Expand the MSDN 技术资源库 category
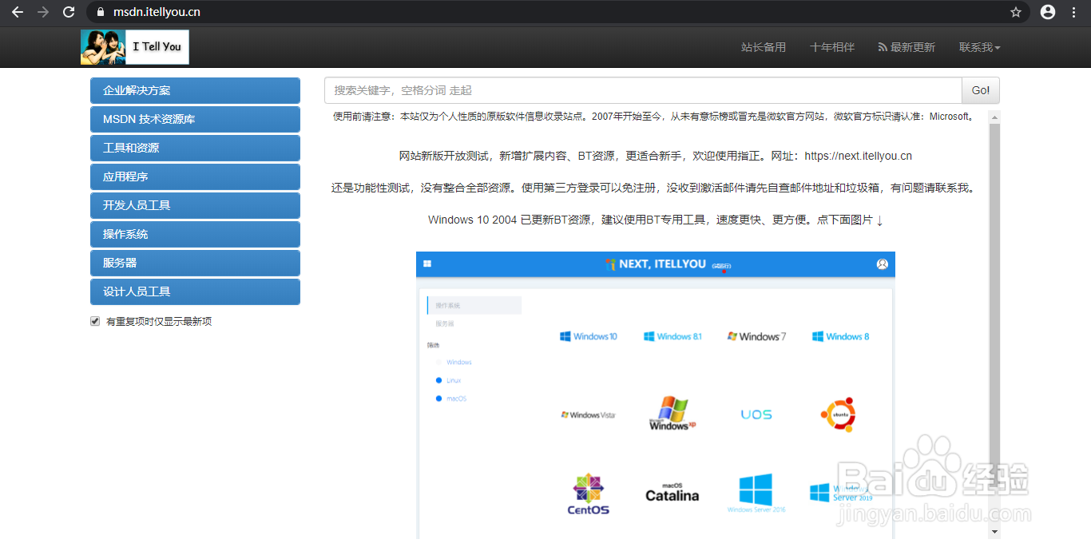The width and height of the screenshot is (1091, 551). pyautogui.click(x=195, y=119)
